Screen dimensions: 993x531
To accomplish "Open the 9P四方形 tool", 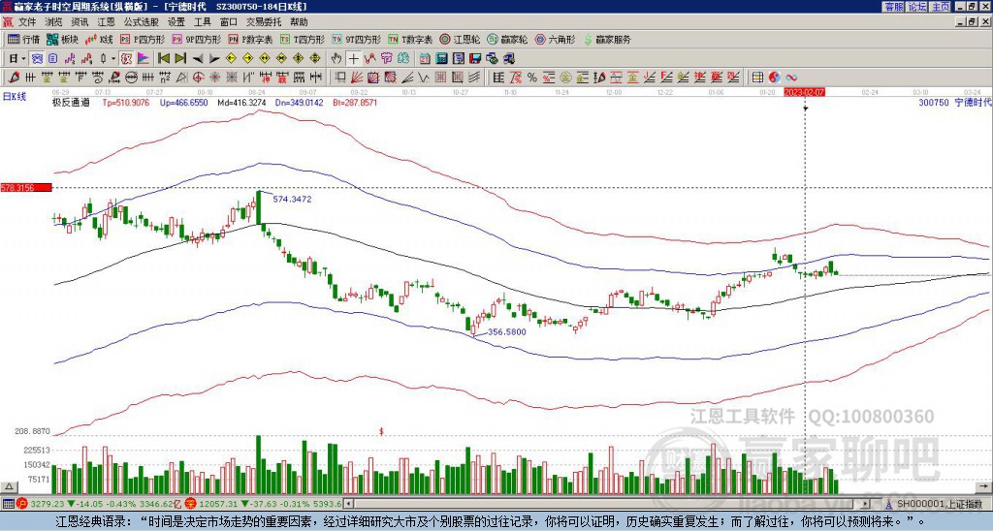I will pyautogui.click(x=197, y=39).
